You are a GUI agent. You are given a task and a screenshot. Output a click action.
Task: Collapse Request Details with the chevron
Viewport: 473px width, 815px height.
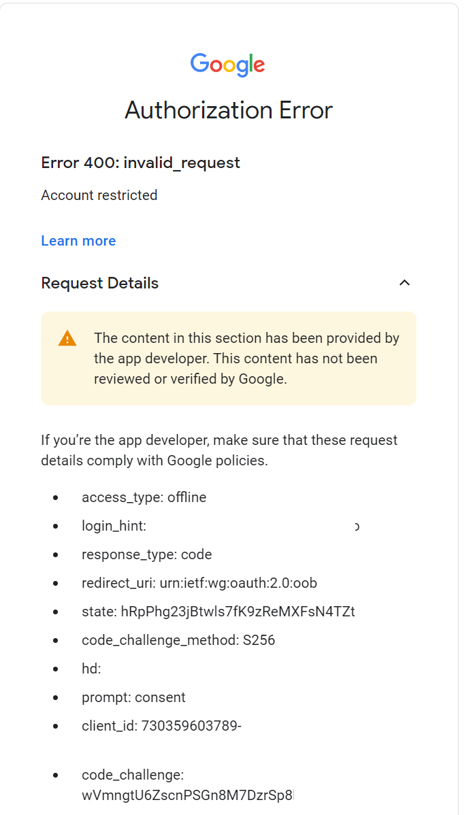point(404,283)
